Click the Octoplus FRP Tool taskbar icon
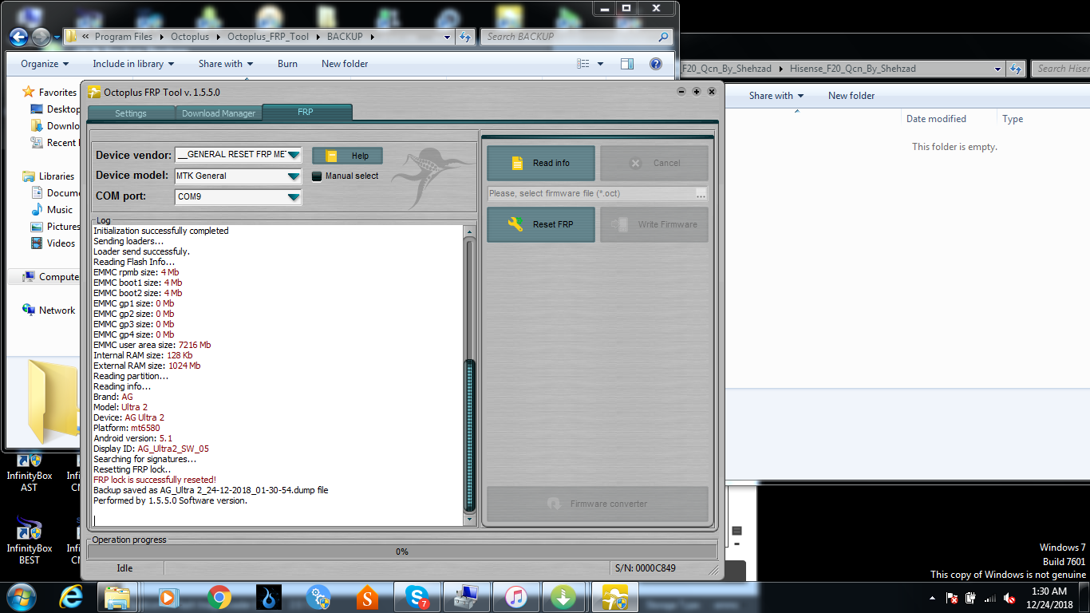This screenshot has height=613, width=1090. [614, 597]
